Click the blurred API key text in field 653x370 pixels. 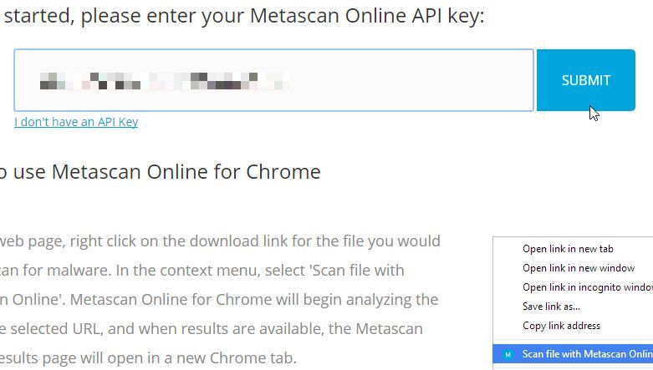(164, 81)
